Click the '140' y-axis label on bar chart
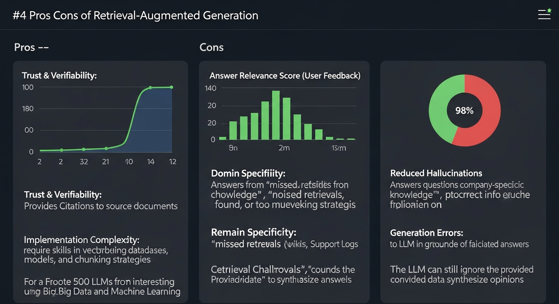 [210, 88]
